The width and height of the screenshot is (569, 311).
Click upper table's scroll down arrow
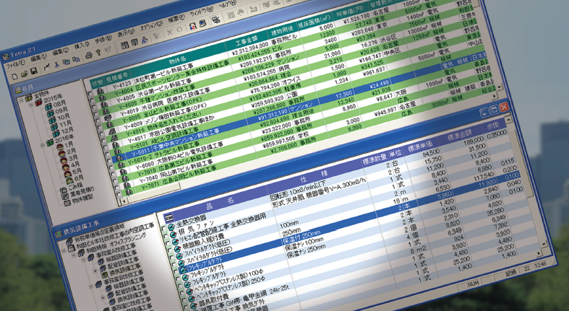coord(500,87)
